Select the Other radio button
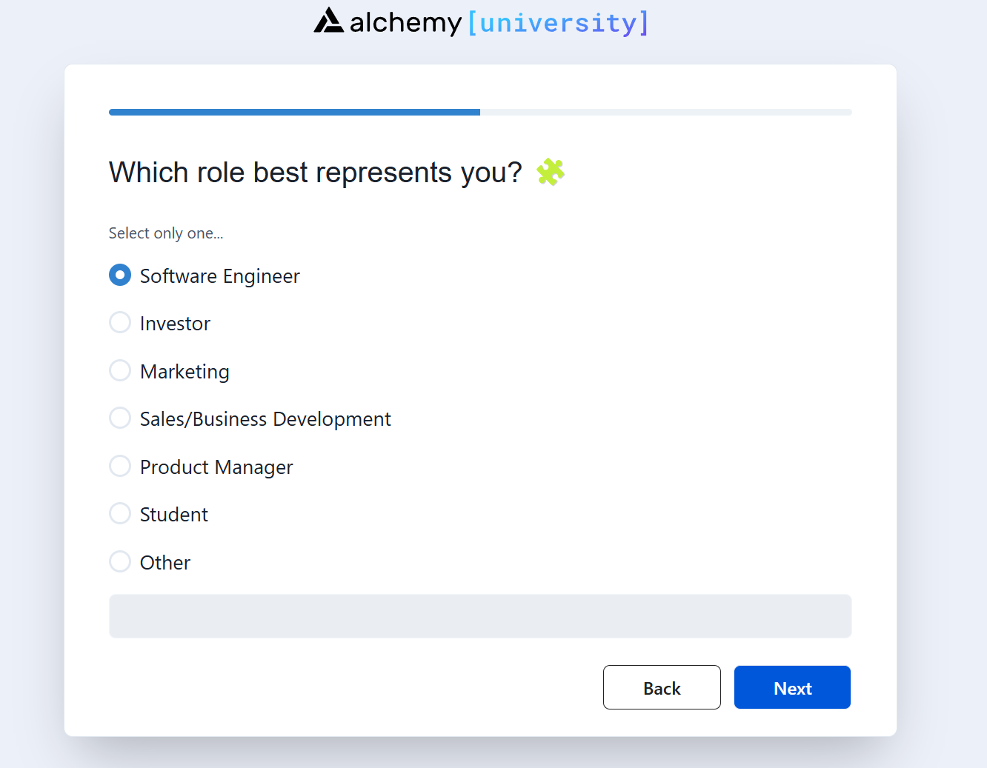 pos(120,562)
